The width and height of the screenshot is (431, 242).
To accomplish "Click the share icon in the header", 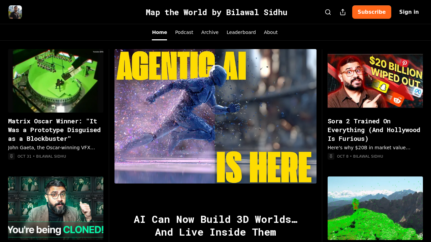I will (x=342, y=12).
